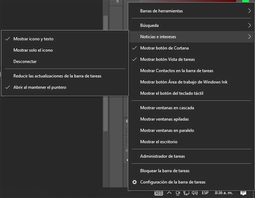Screen dimensions: 255x198
Task: Expand the Búsqueda submenu arrow
Action: [x=250, y=25]
